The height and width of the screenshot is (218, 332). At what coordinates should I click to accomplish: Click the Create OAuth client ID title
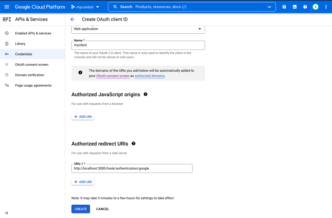pos(105,19)
